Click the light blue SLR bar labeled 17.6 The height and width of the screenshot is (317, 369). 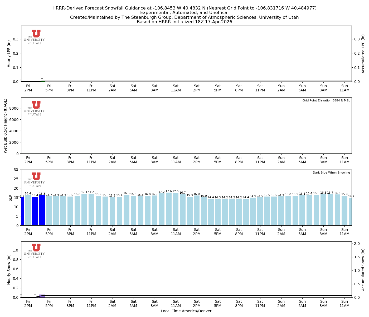click(169, 209)
